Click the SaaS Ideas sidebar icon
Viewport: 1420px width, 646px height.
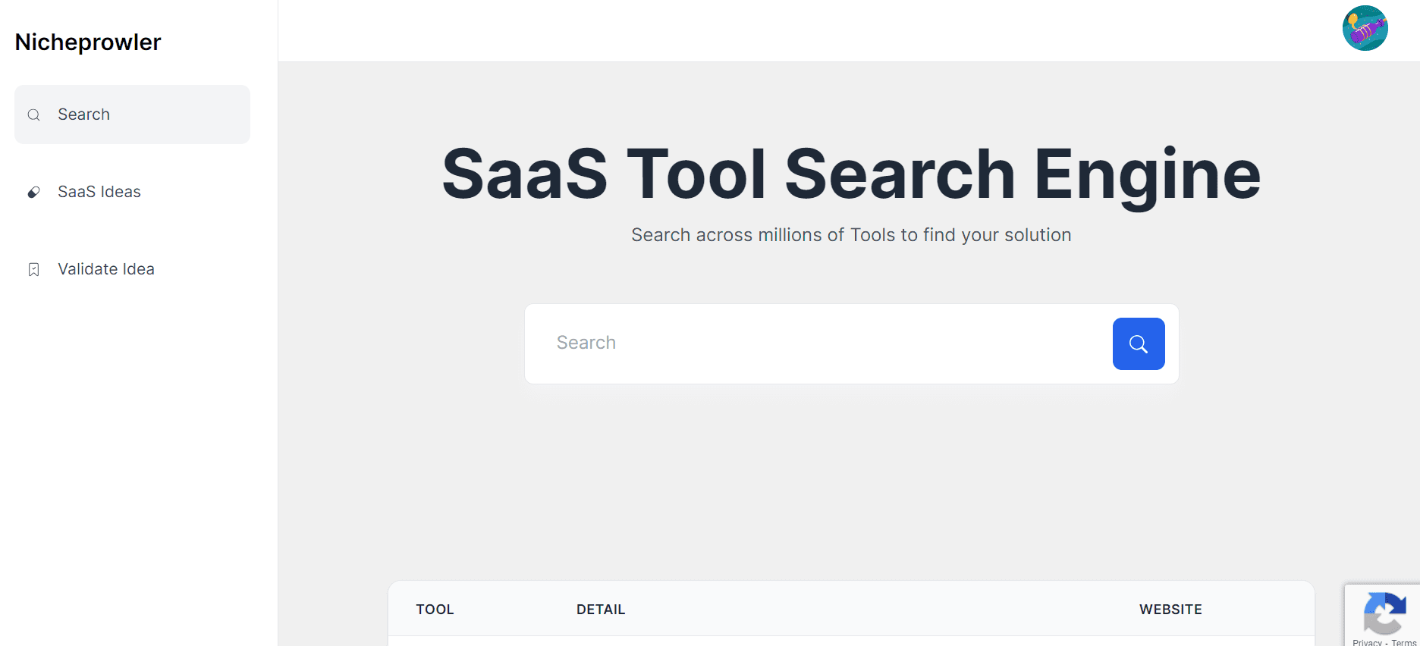33,193
